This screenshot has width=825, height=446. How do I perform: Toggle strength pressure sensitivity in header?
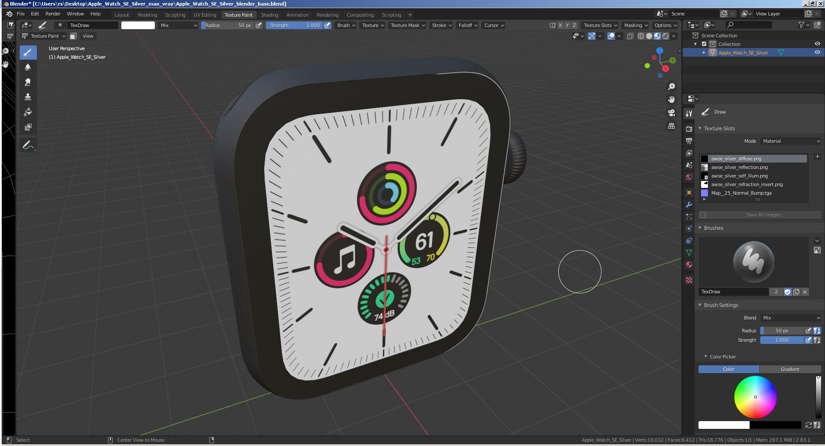[327, 25]
